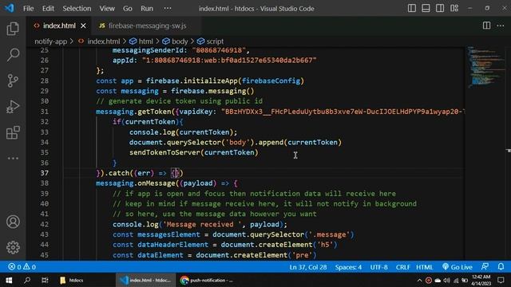The image size is (511, 287).
Task: Click line number 37 in gutter
Action: tap(45, 173)
